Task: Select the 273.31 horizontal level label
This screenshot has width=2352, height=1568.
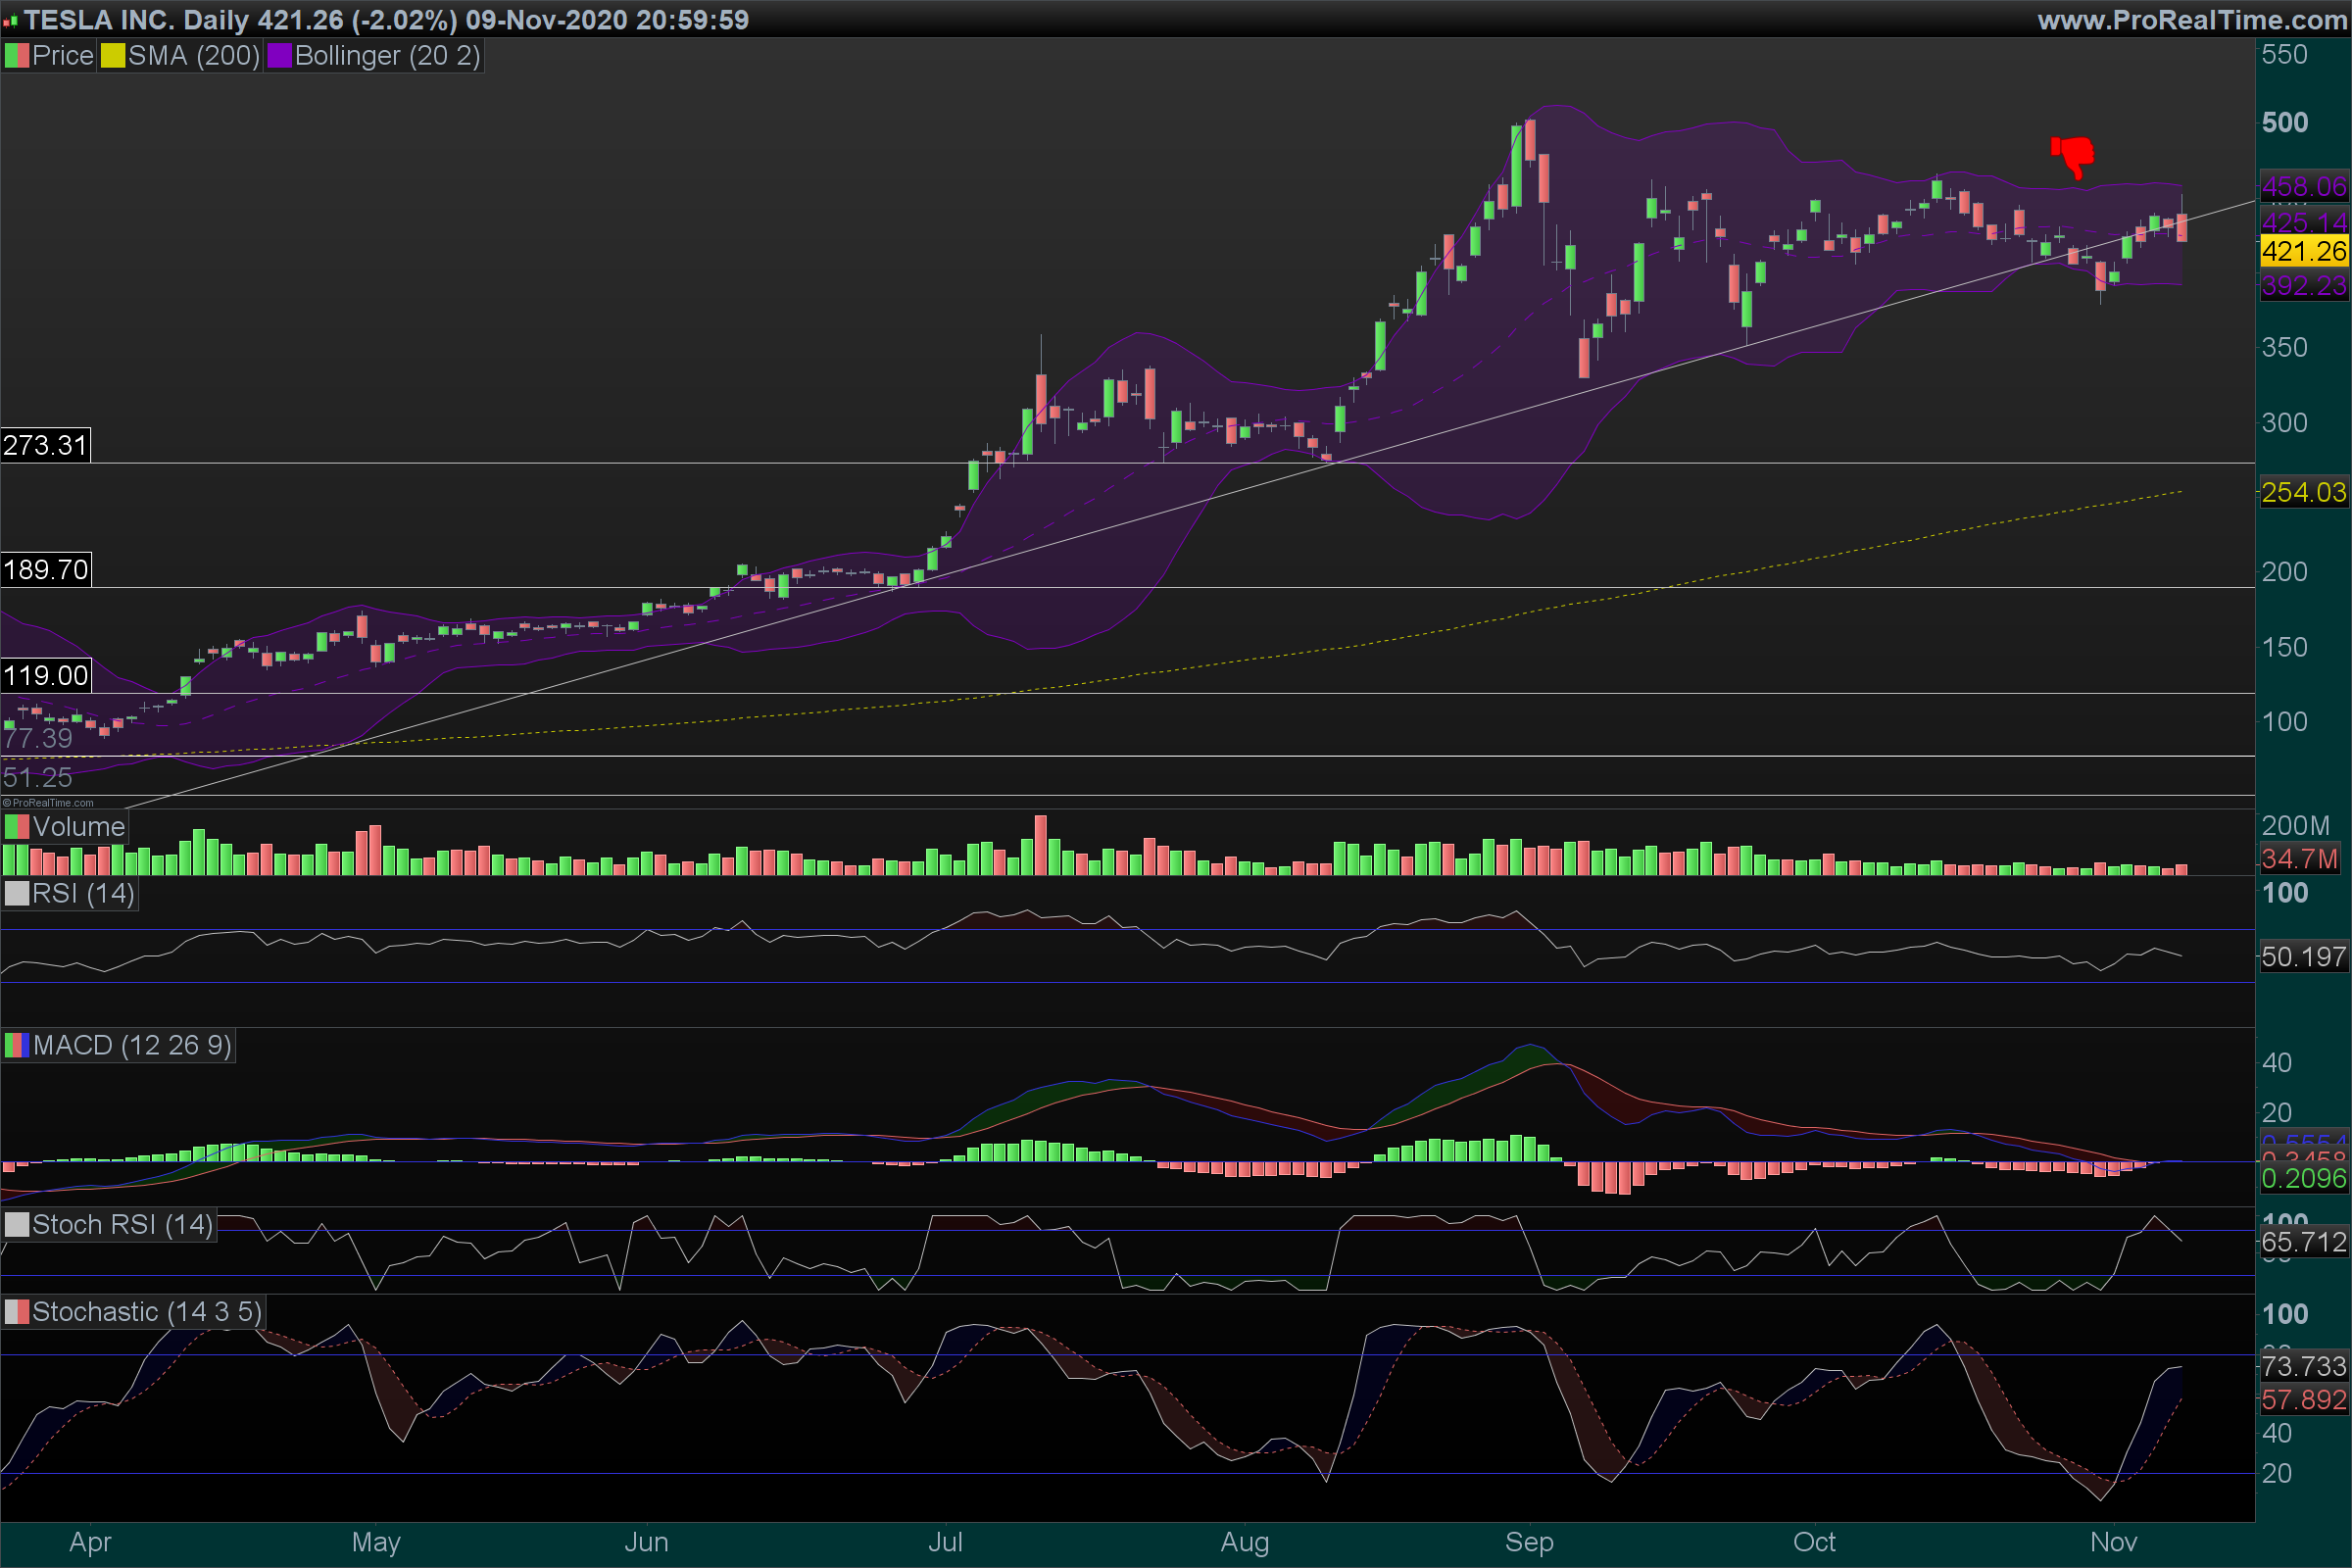Action: point(45,445)
